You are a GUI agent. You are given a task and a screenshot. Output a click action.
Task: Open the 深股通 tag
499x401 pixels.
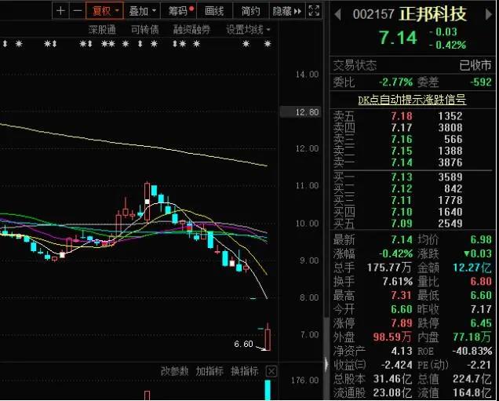101,29
